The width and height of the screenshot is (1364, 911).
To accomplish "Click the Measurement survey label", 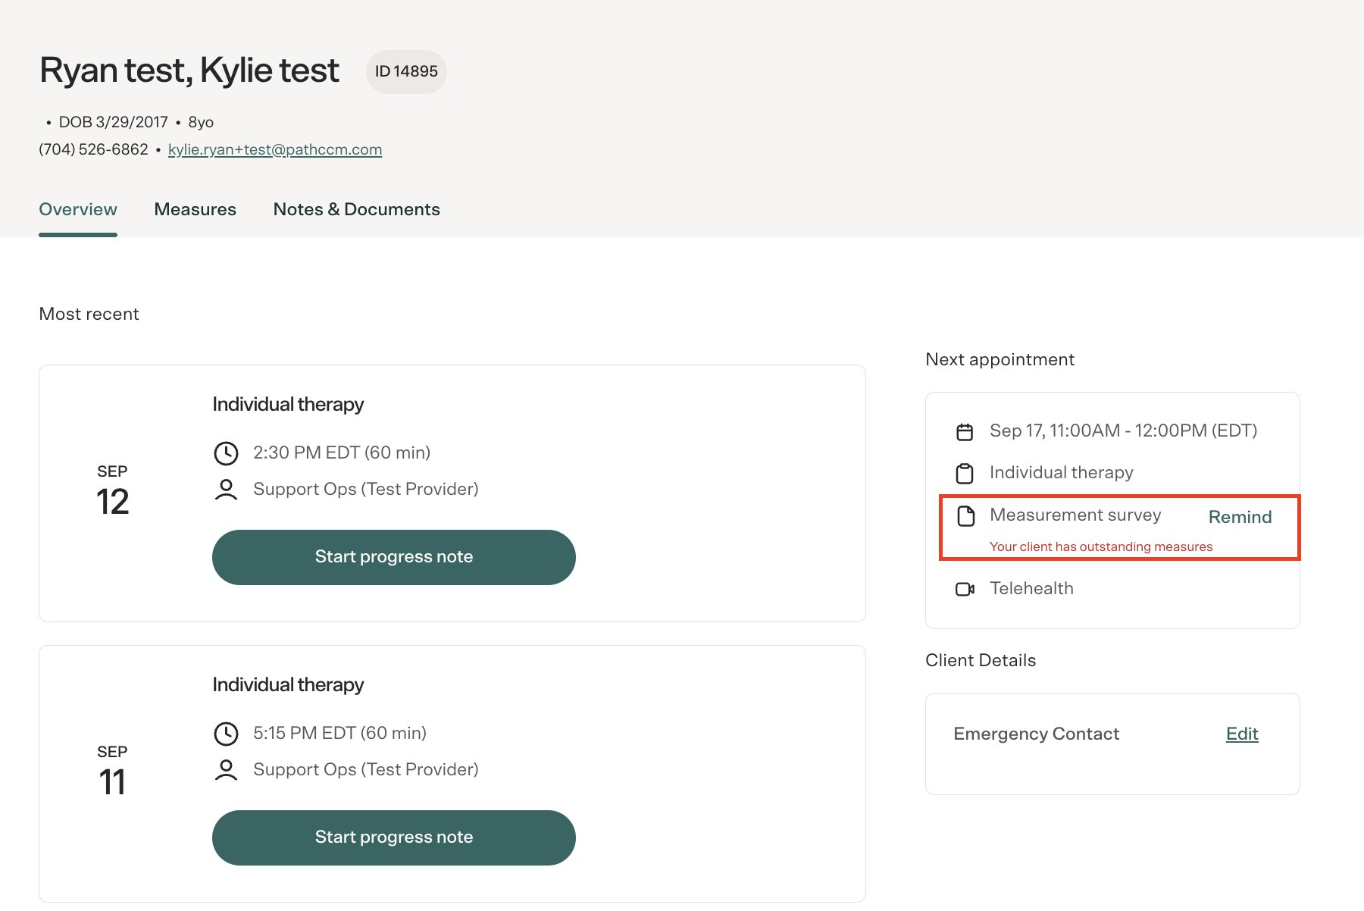I will [x=1075, y=515].
